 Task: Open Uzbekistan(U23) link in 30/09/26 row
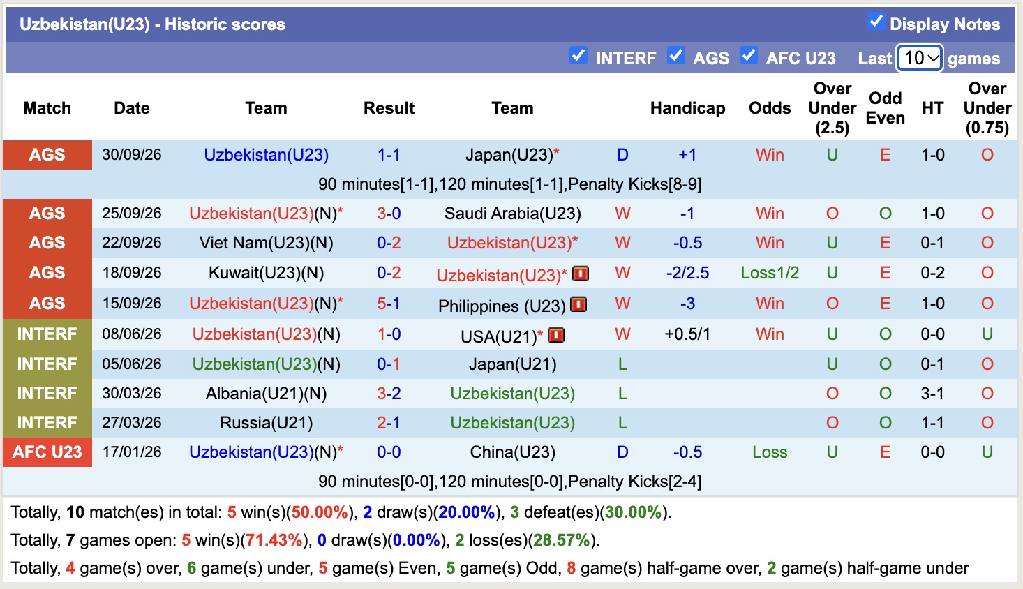click(267, 155)
